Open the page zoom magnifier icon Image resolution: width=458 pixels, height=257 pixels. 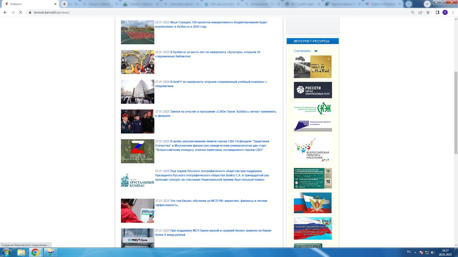(x=413, y=12)
